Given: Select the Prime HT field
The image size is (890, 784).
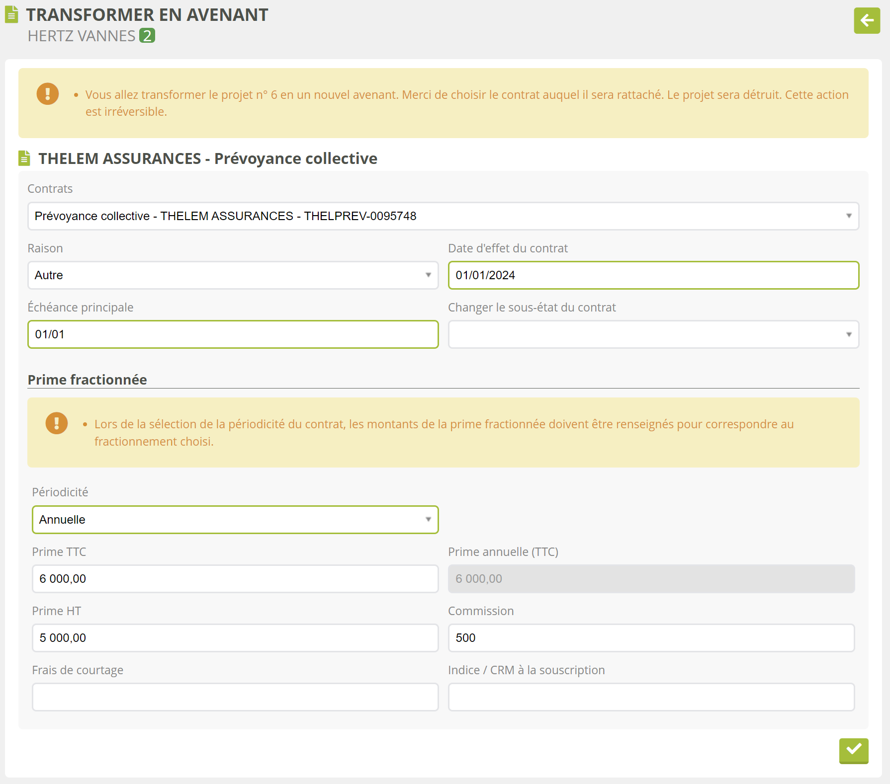Looking at the screenshot, I should [x=235, y=638].
